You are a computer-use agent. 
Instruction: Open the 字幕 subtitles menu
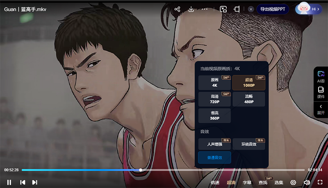(x=247, y=183)
